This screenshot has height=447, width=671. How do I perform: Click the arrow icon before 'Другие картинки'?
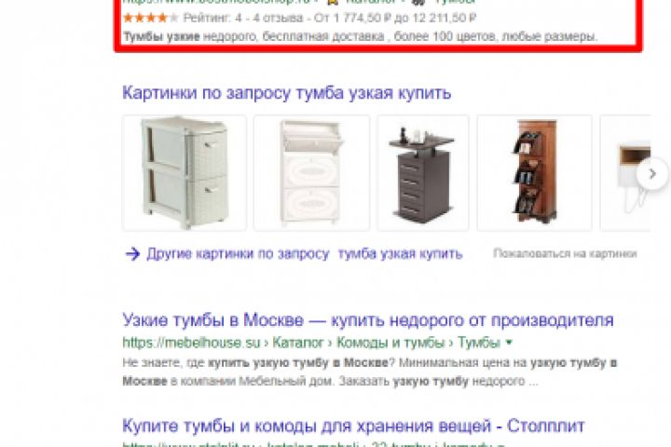(132, 253)
